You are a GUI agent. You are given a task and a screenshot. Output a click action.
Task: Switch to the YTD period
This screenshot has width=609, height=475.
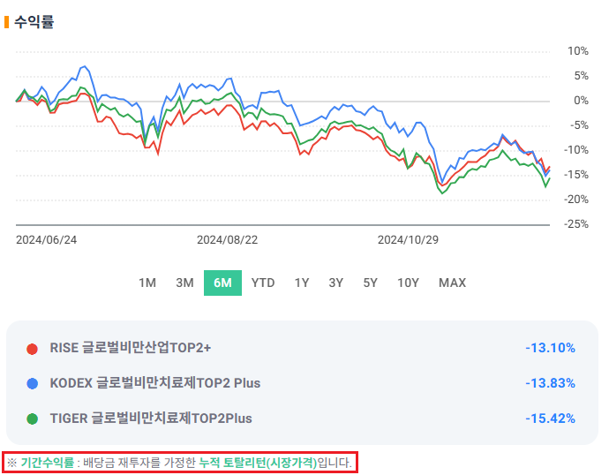pos(263,283)
